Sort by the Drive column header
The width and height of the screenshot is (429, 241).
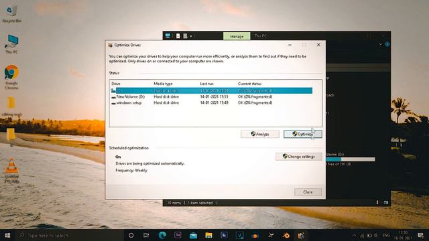116,84
